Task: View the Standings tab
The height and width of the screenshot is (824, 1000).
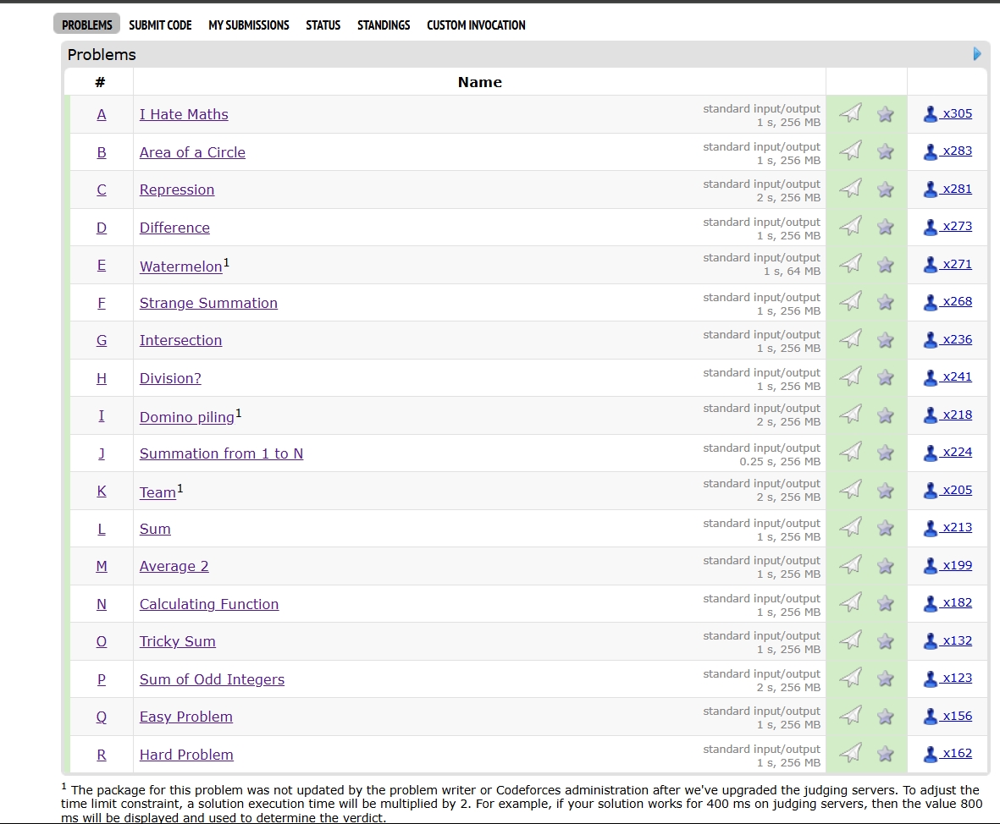Action: [384, 25]
